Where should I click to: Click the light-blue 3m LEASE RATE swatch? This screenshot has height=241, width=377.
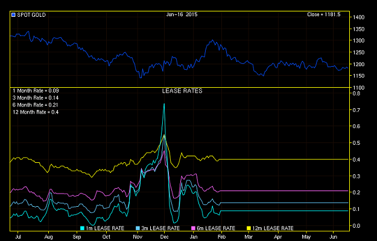[138, 228]
